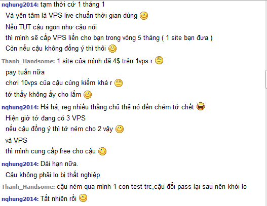
Task: Click the chat scrollbar thumb on right edge
Action: 266,79
